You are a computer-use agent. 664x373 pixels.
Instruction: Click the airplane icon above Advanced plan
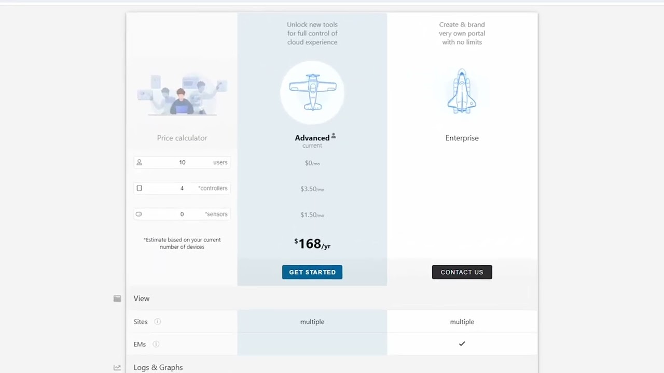[x=312, y=92]
